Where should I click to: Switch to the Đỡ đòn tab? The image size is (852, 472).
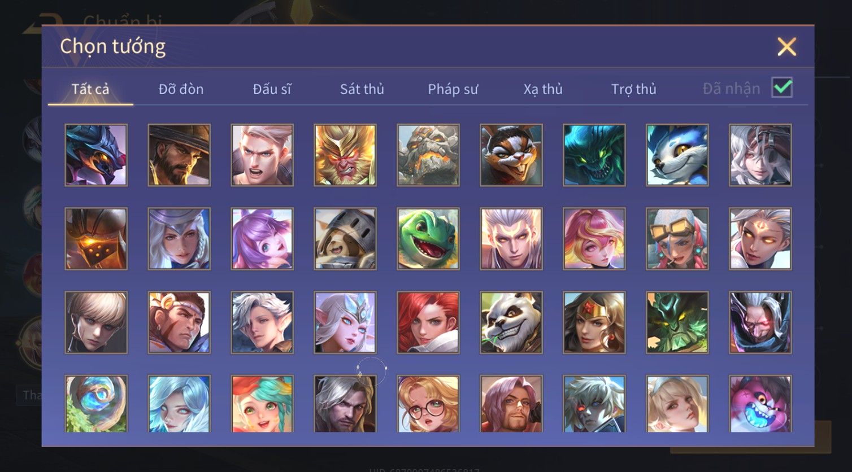click(x=181, y=89)
